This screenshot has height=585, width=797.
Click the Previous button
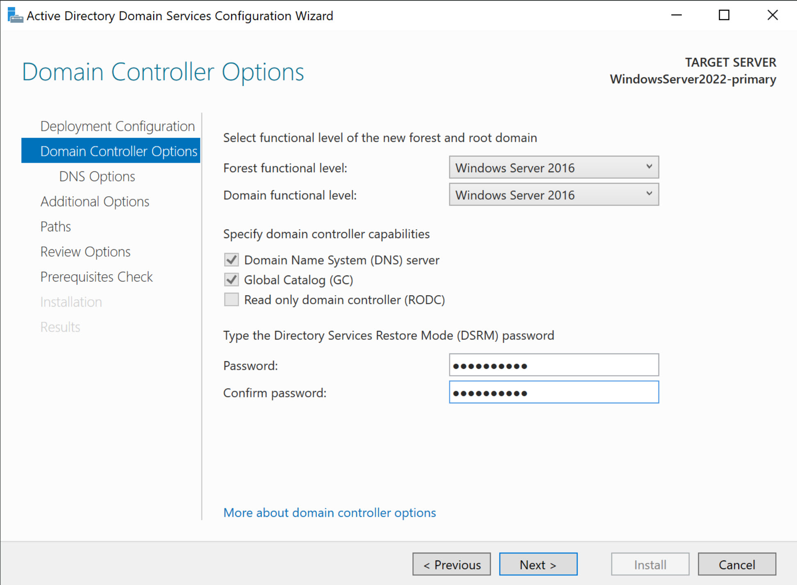click(451, 564)
